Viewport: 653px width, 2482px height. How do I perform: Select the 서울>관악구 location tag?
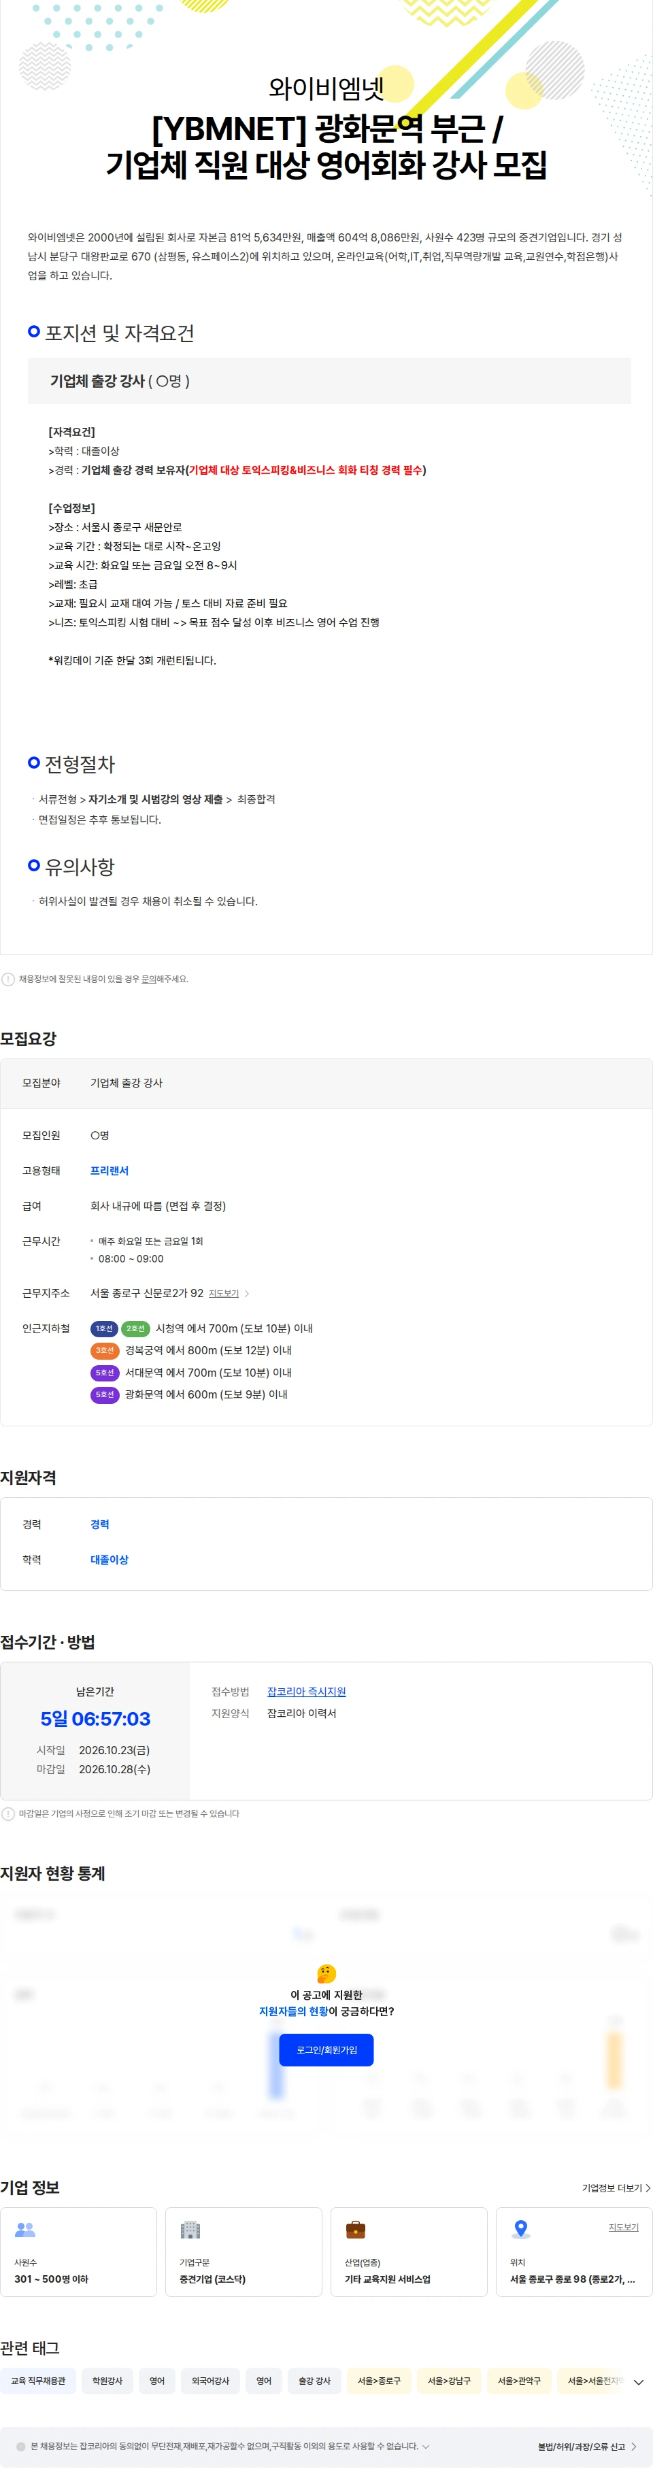[x=518, y=2381]
